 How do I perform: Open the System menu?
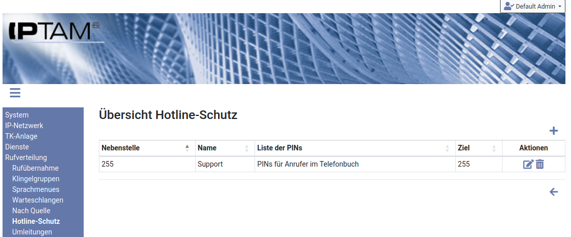17,115
